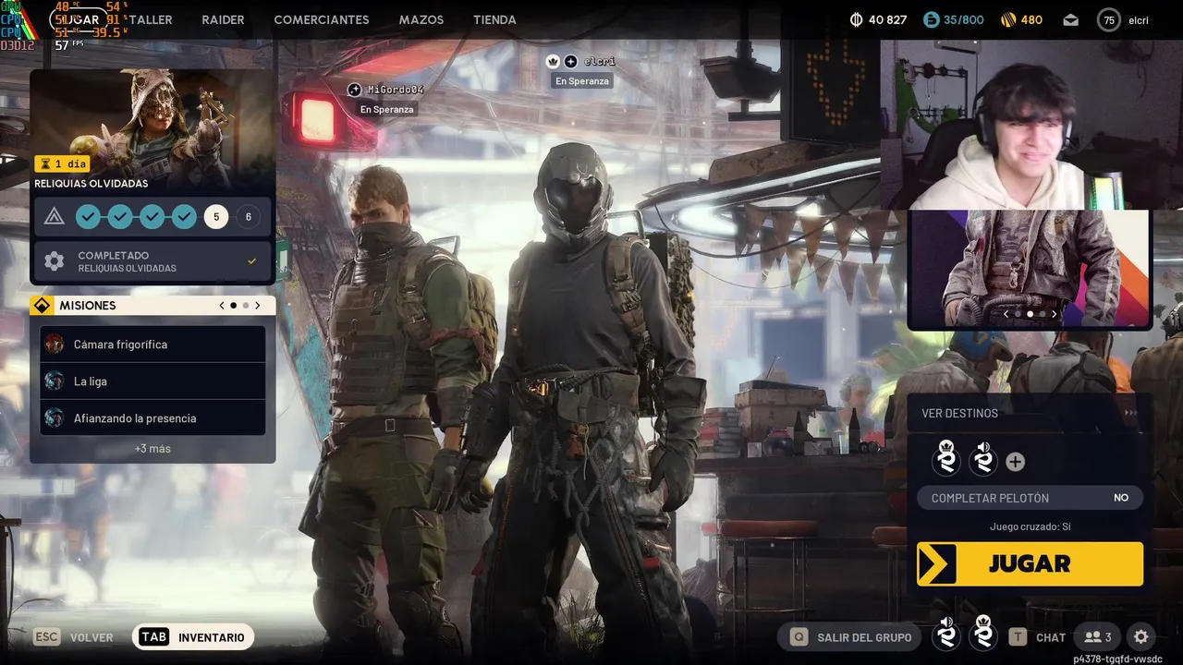Click the Juego cruzado: Sí label
This screenshot has height=665, width=1183.
click(1030, 526)
